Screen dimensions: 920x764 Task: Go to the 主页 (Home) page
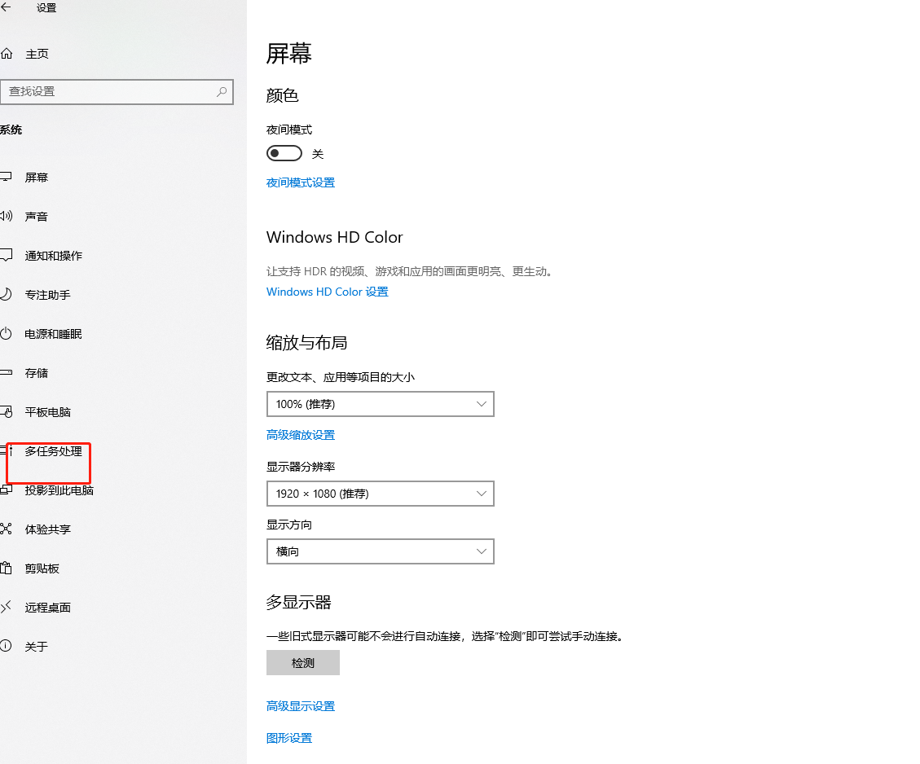[x=37, y=53]
